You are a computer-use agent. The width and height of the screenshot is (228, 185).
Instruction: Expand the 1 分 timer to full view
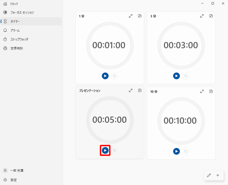[x=130, y=16]
